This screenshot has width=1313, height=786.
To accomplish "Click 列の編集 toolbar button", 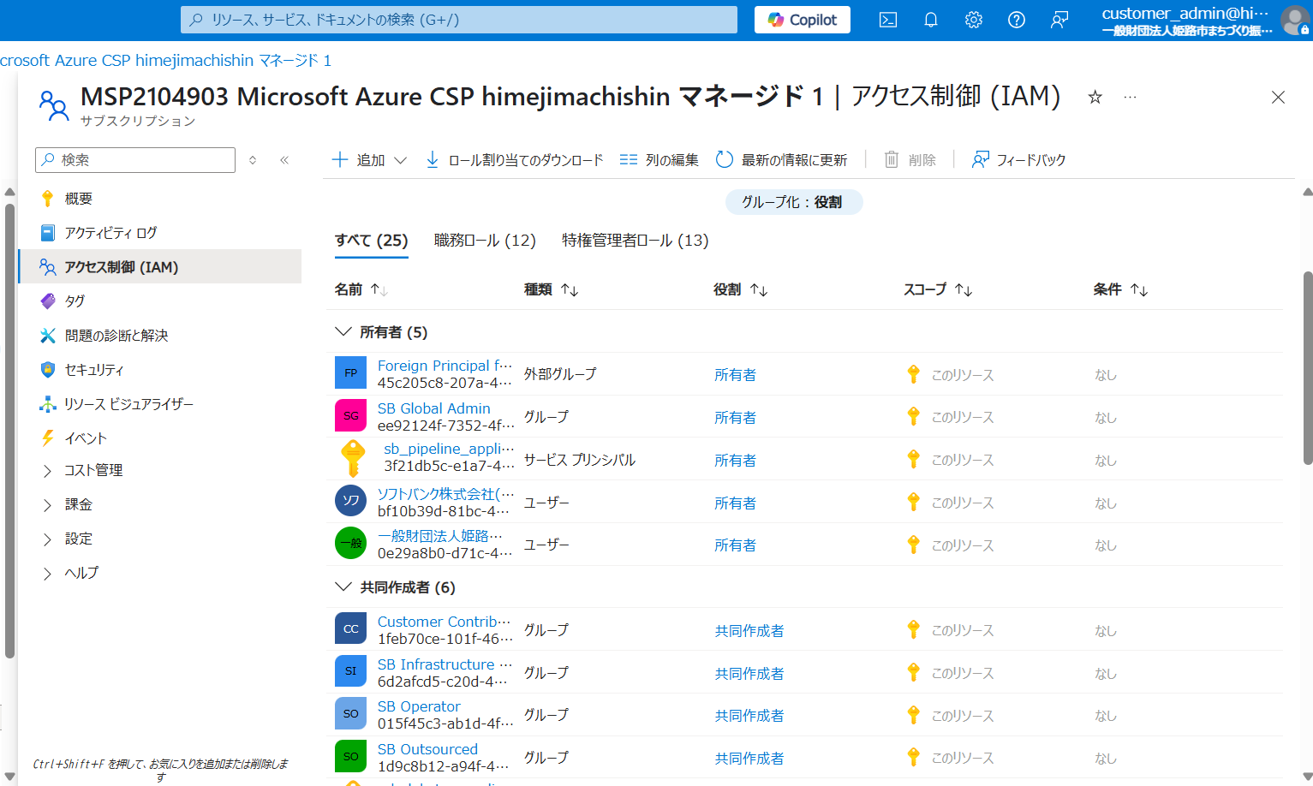I will (659, 160).
